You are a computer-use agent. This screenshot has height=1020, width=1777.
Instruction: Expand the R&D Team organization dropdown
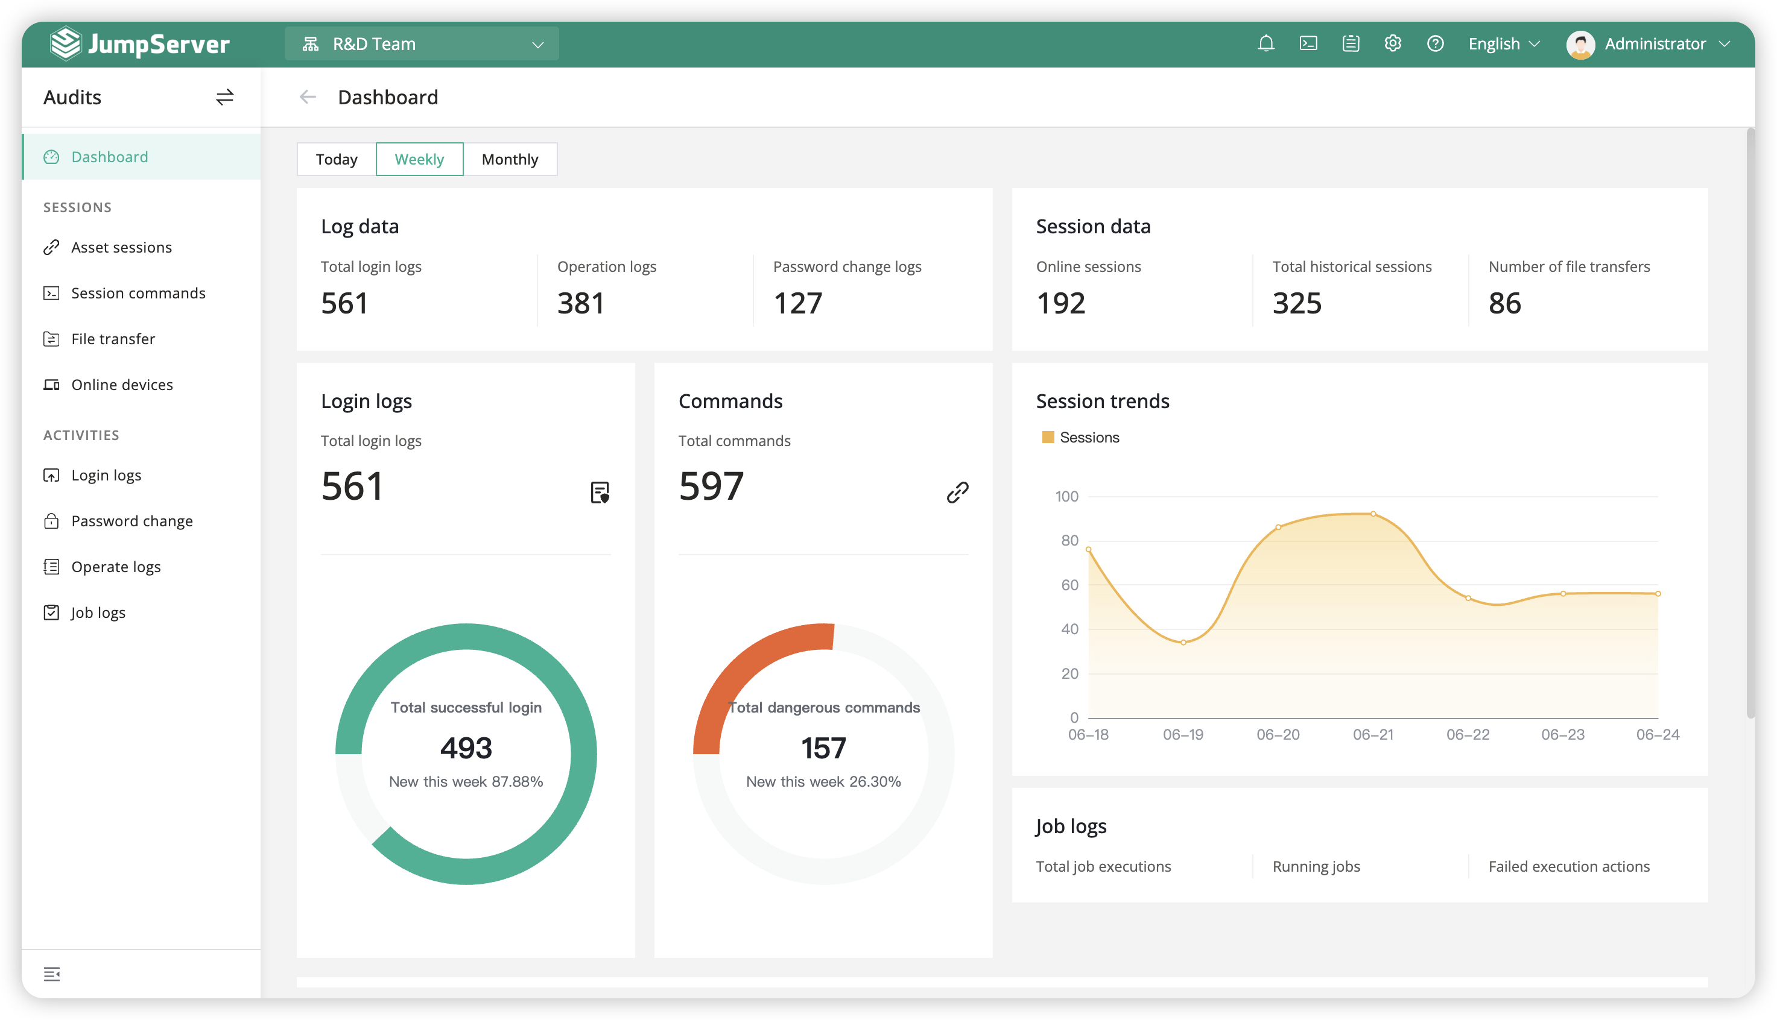tap(421, 43)
